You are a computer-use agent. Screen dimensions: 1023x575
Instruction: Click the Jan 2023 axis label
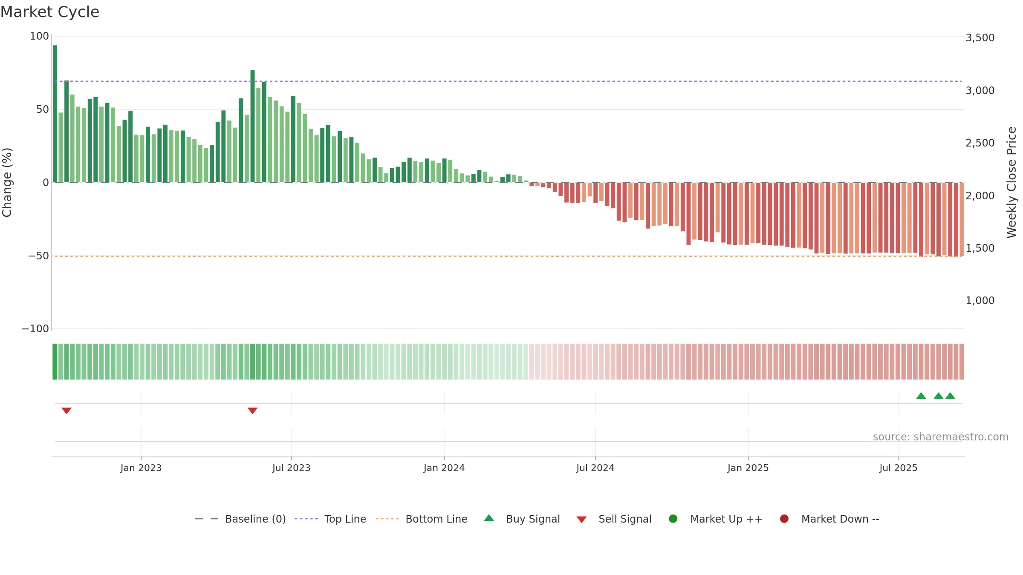point(141,468)
